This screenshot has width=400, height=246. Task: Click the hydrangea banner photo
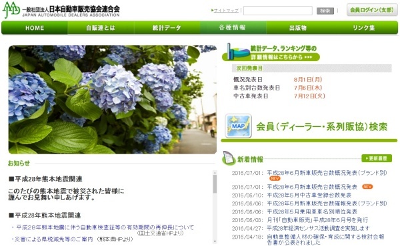click(x=113, y=100)
